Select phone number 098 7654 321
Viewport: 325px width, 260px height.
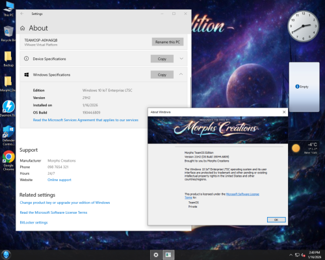tap(58, 167)
